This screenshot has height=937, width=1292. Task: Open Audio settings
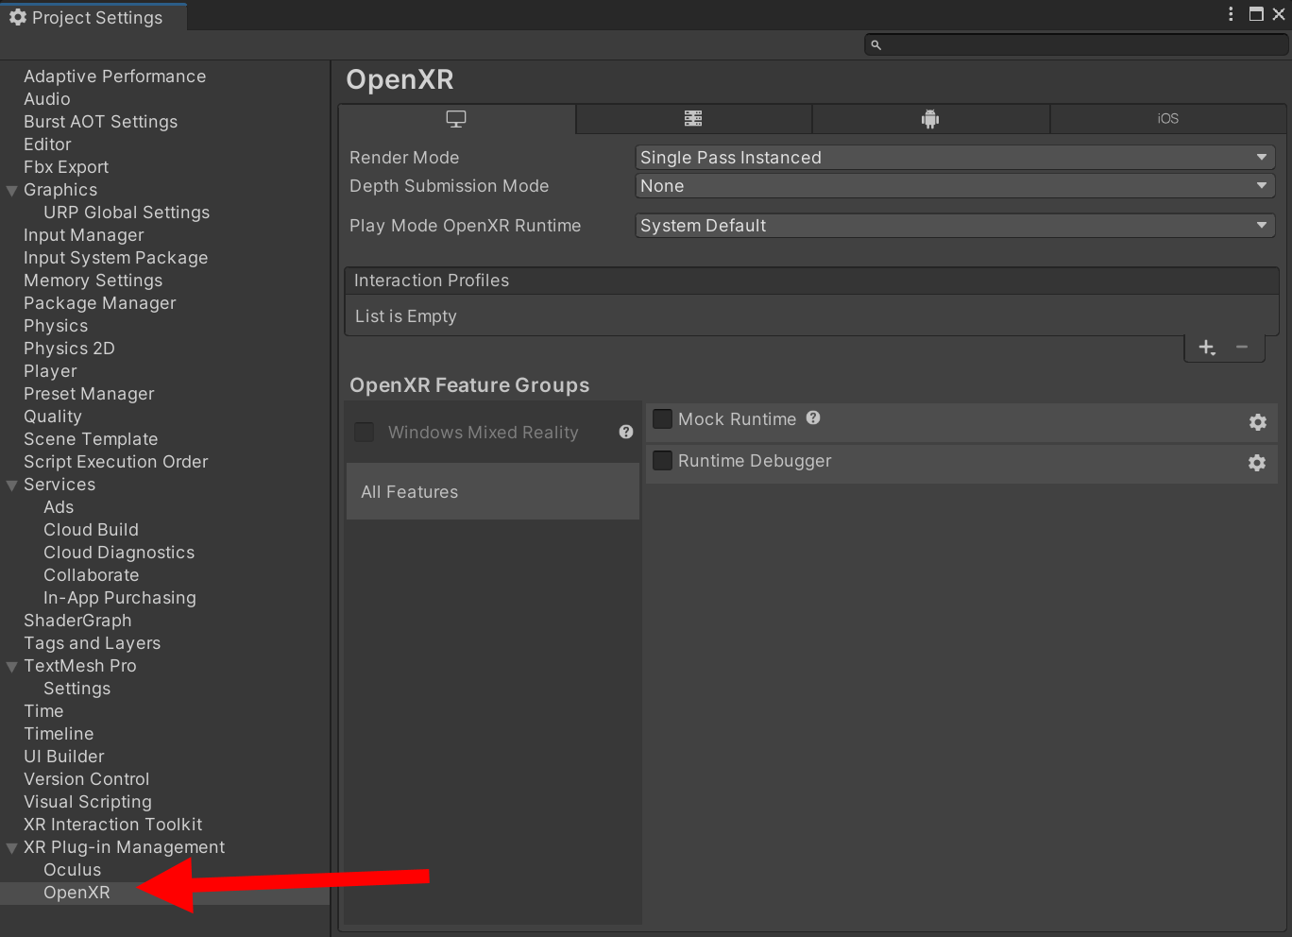[47, 99]
